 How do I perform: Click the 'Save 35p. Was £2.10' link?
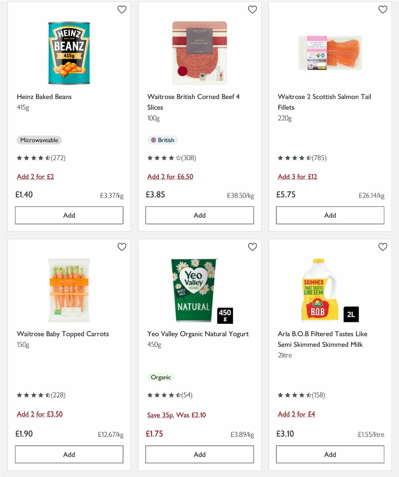tap(177, 415)
